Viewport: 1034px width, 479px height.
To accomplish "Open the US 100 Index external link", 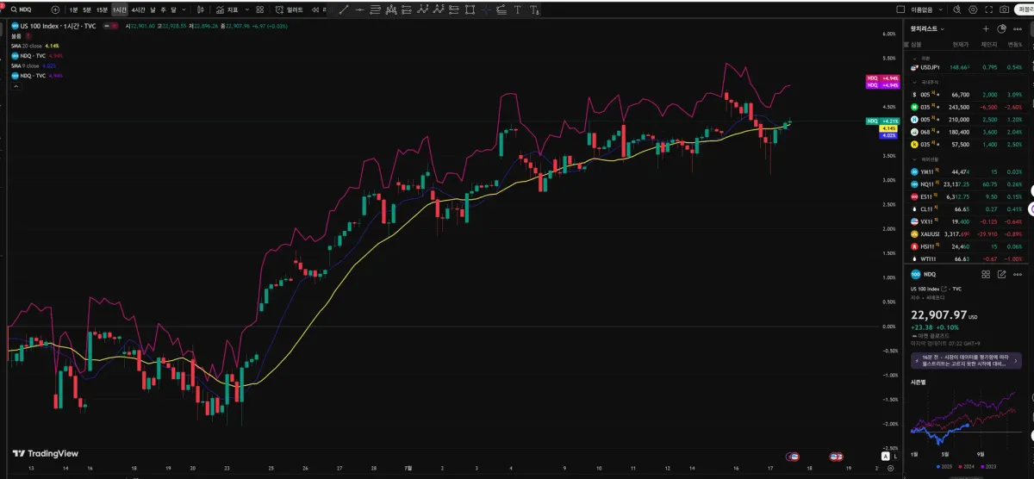I will 944,289.
